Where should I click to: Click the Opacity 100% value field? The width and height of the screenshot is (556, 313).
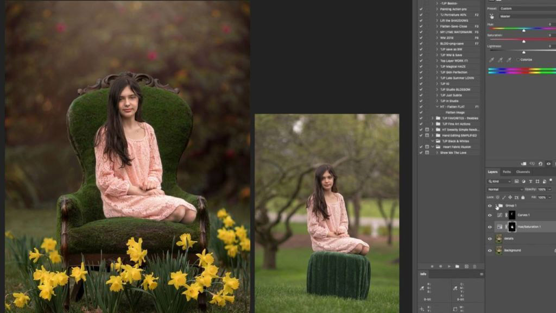[542, 190]
